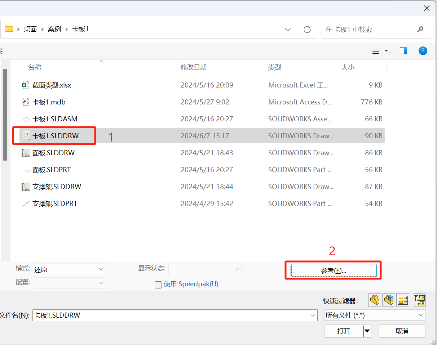Image resolution: width=437 pixels, height=345 pixels.
Task: Expand the address bar history dropdown
Action: click(288, 30)
